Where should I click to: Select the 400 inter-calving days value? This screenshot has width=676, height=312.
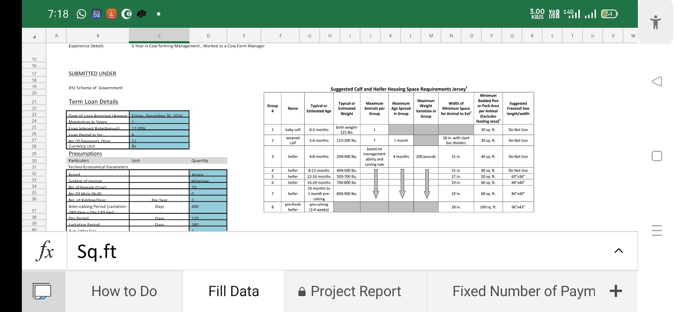coord(208,207)
